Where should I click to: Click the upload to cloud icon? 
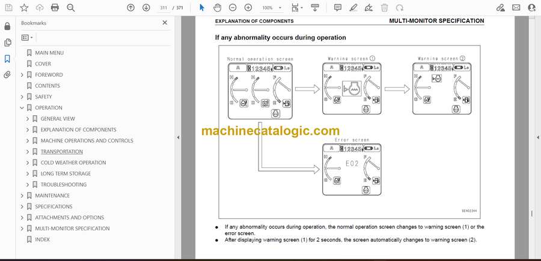click(x=40, y=8)
